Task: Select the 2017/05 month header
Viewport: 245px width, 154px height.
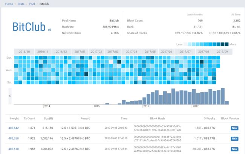Action: [150, 52]
